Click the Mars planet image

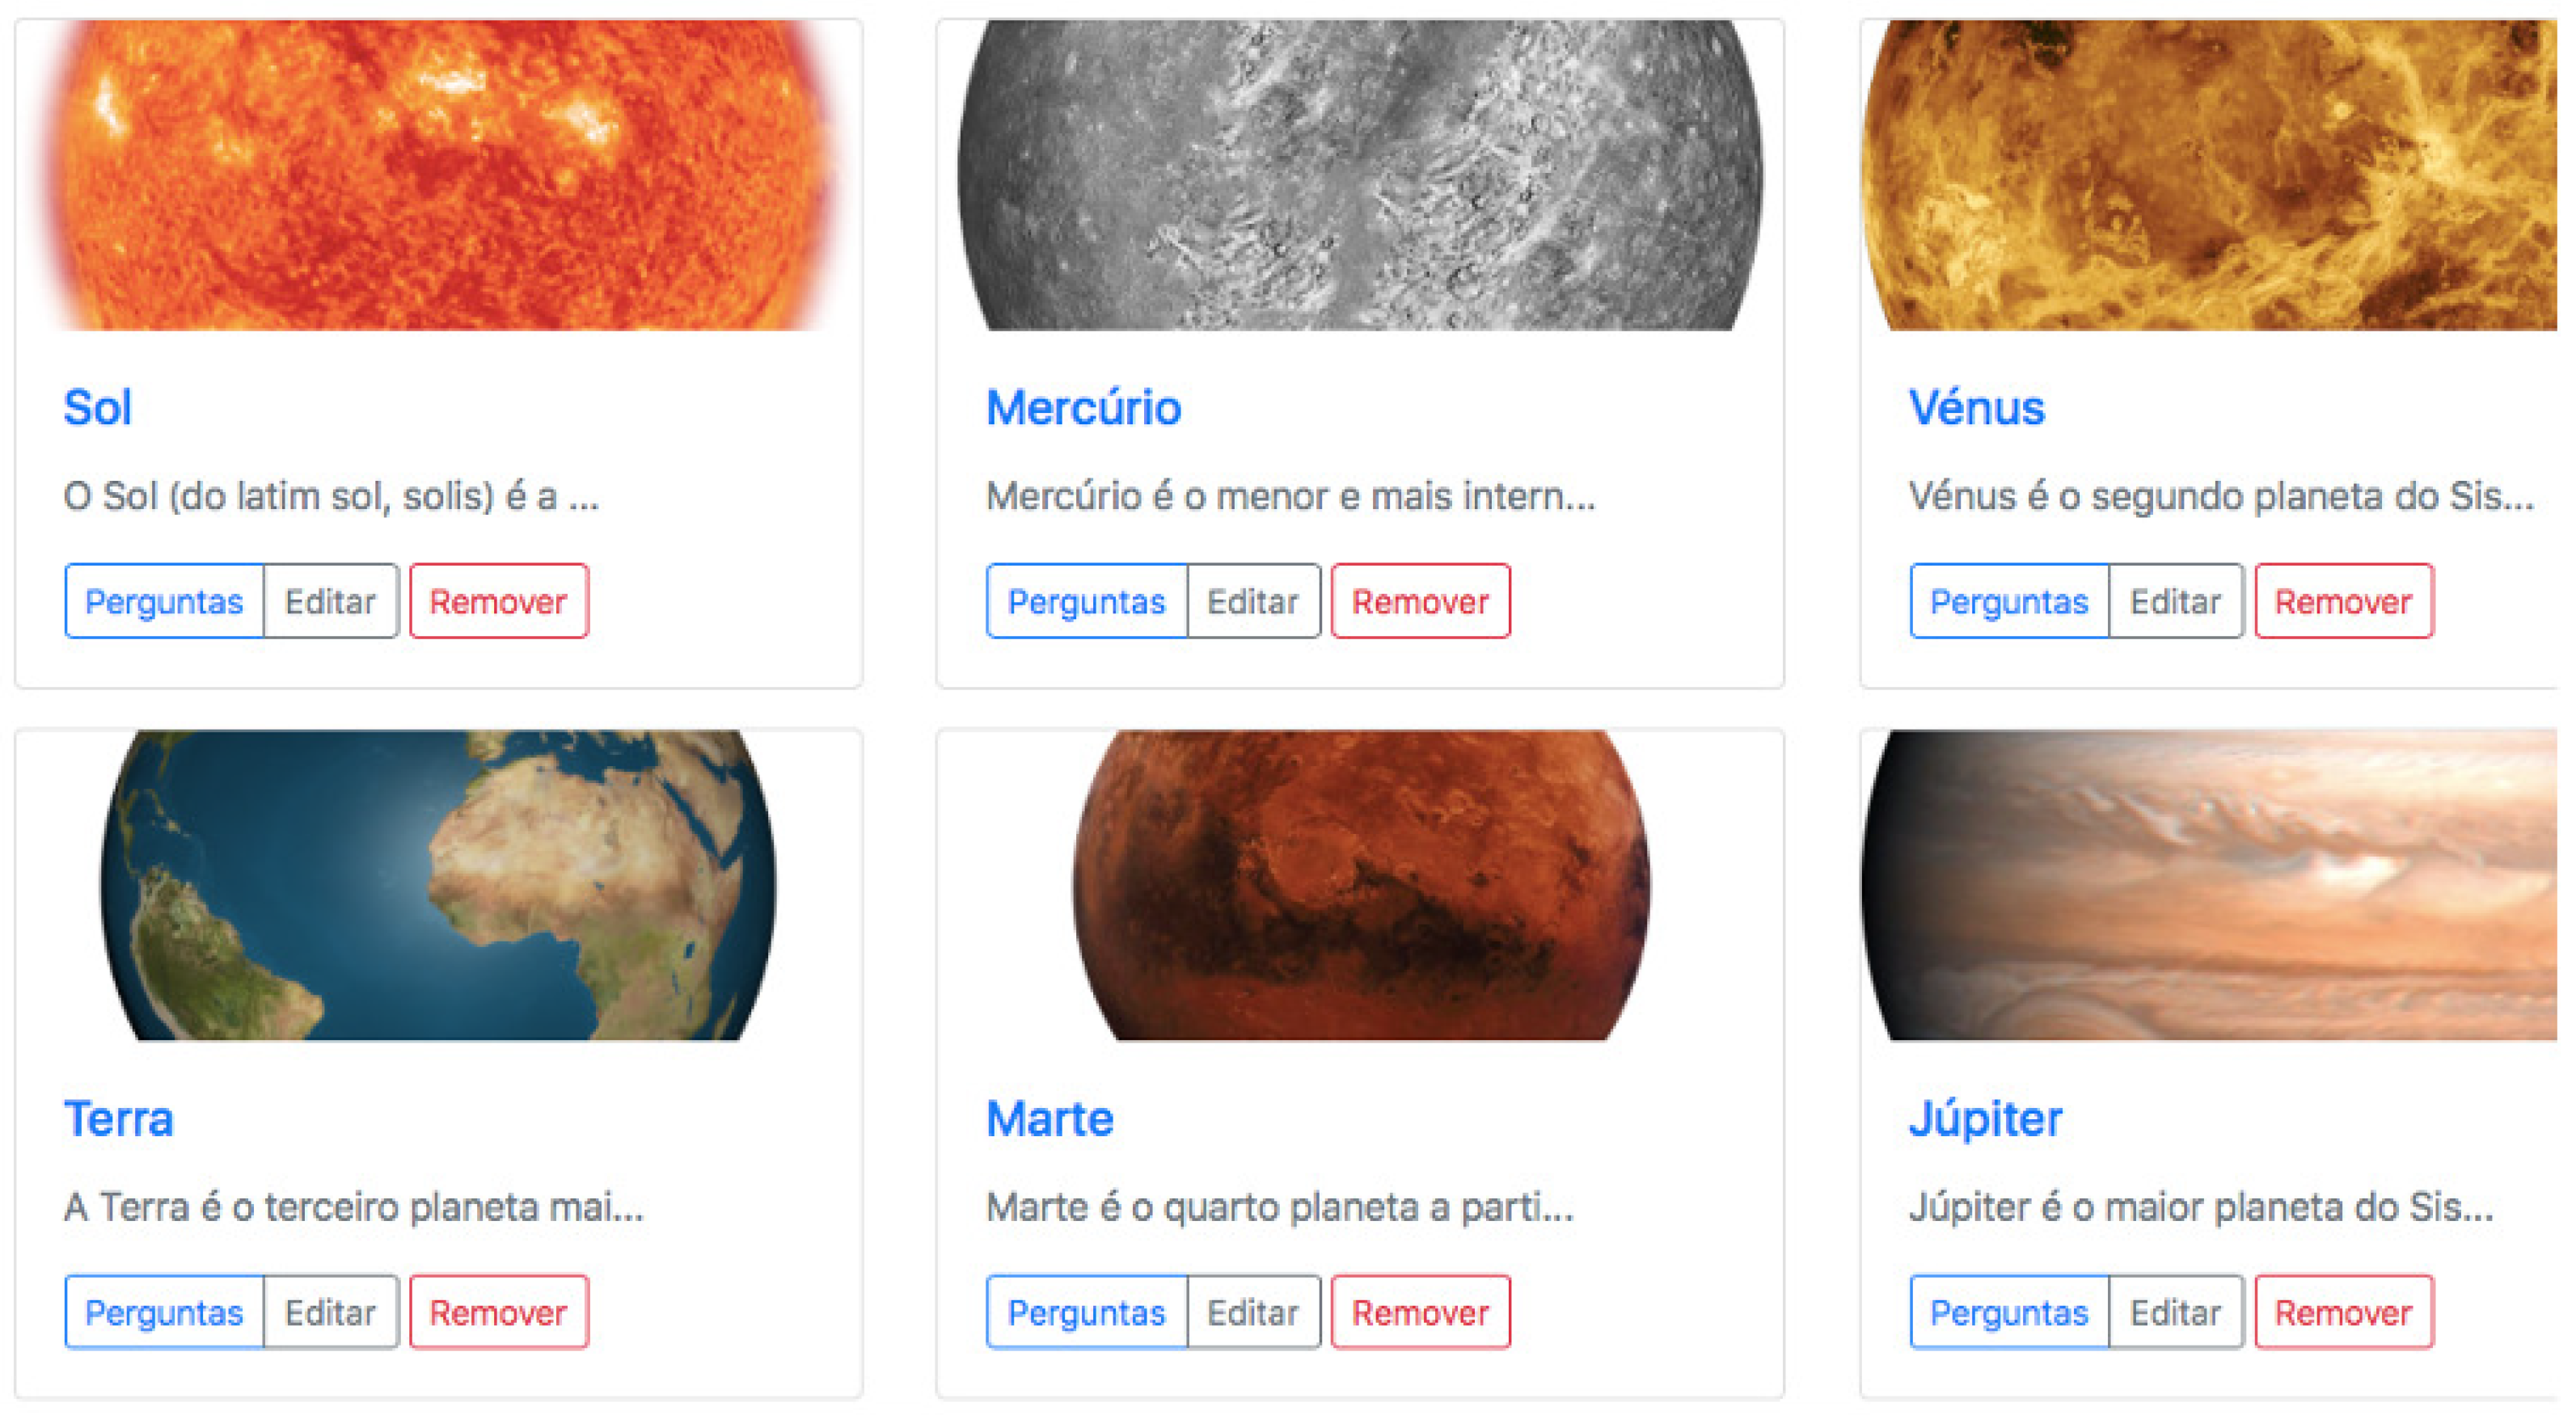click(1361, 886)
